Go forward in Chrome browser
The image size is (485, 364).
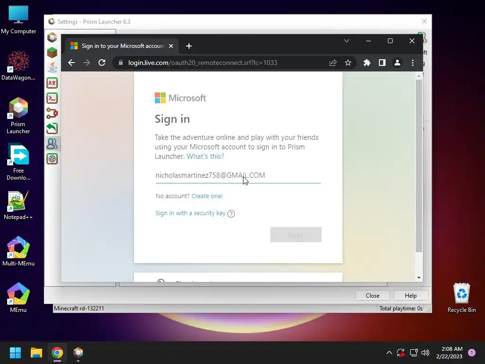[87, 63]
